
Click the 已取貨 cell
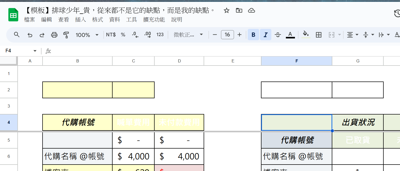358,140
